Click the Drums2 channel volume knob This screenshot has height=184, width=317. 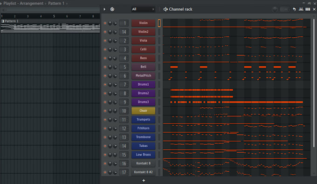[115, 93]
